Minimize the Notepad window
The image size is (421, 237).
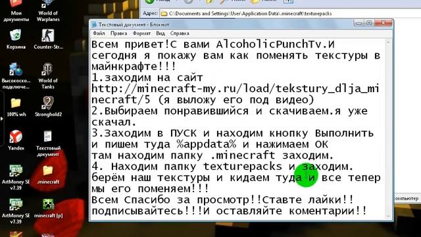(x=359, y=23)
